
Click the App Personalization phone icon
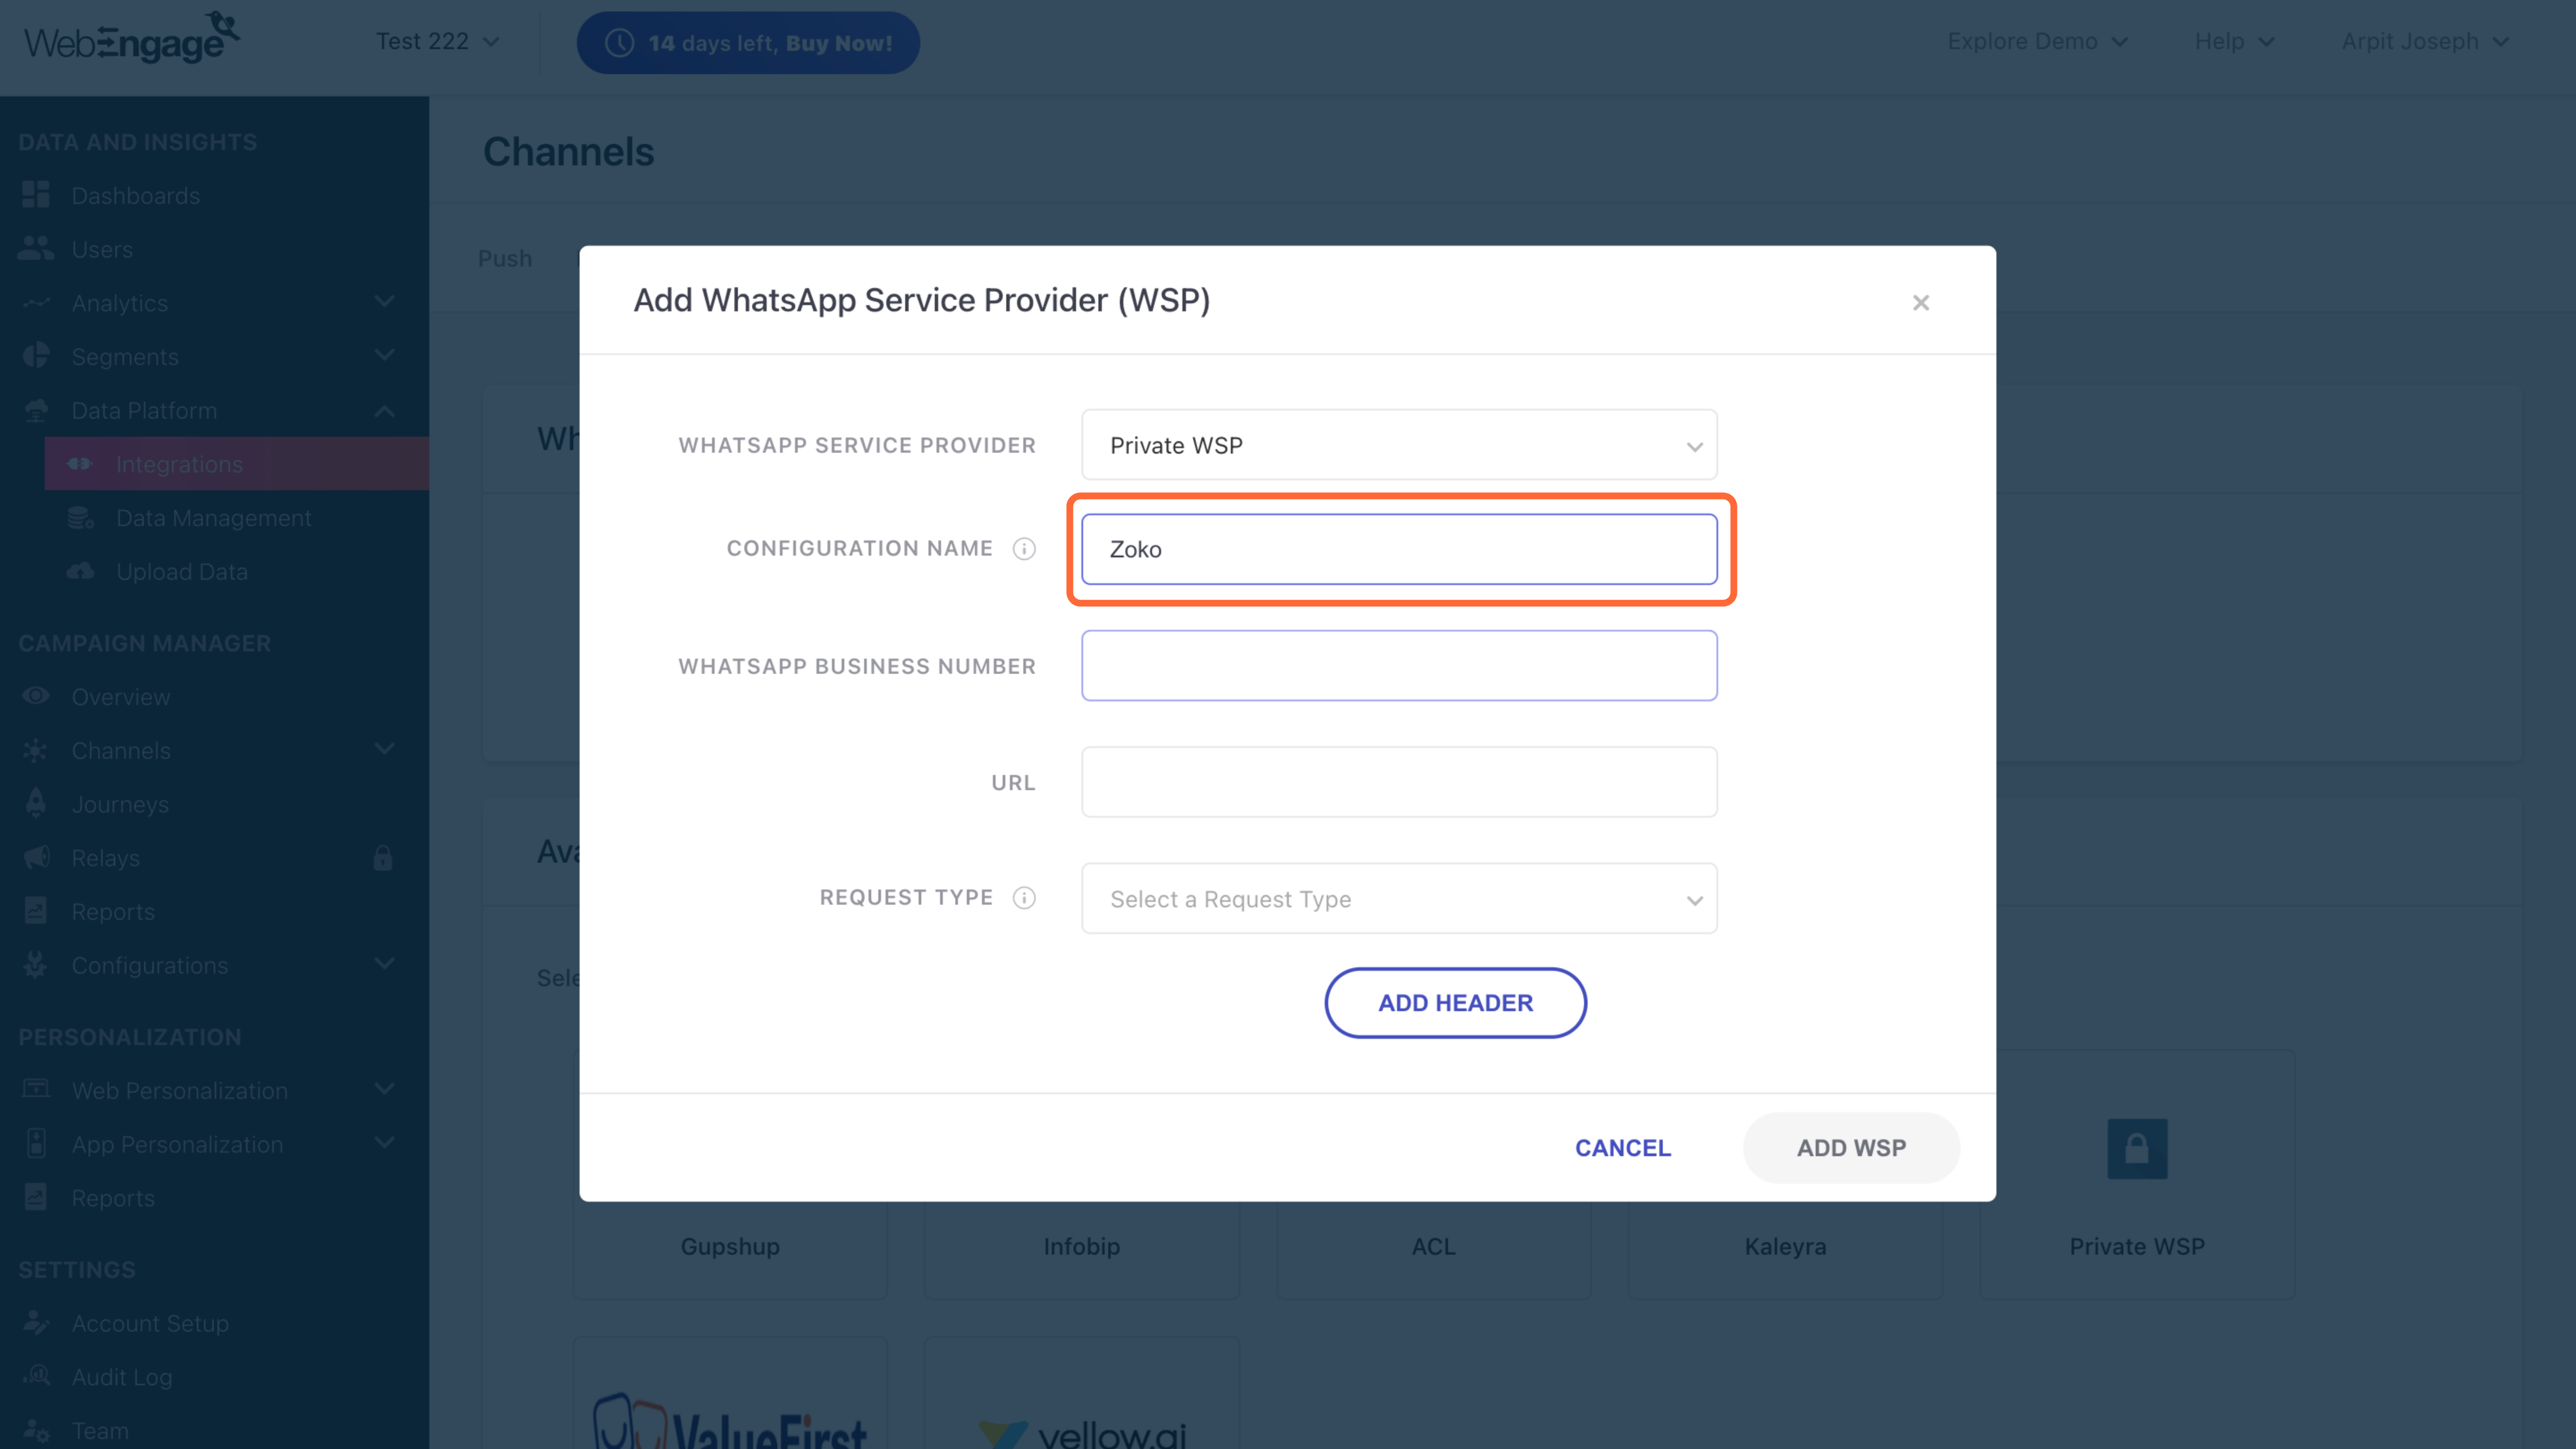click(x=36, y=1143)
